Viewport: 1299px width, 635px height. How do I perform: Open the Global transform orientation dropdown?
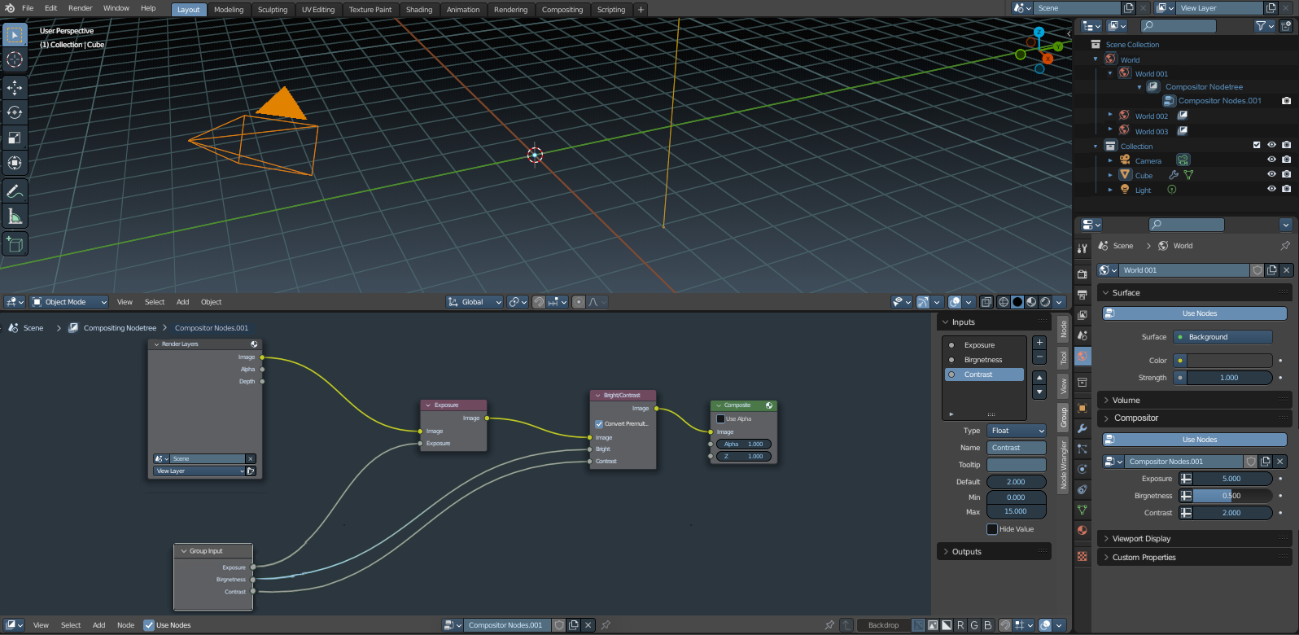tap(475, 302)
